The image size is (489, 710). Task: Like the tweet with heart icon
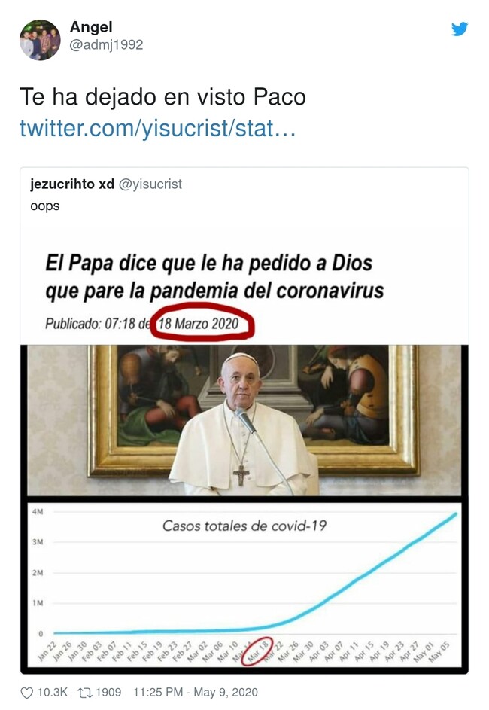pos(27,693)
